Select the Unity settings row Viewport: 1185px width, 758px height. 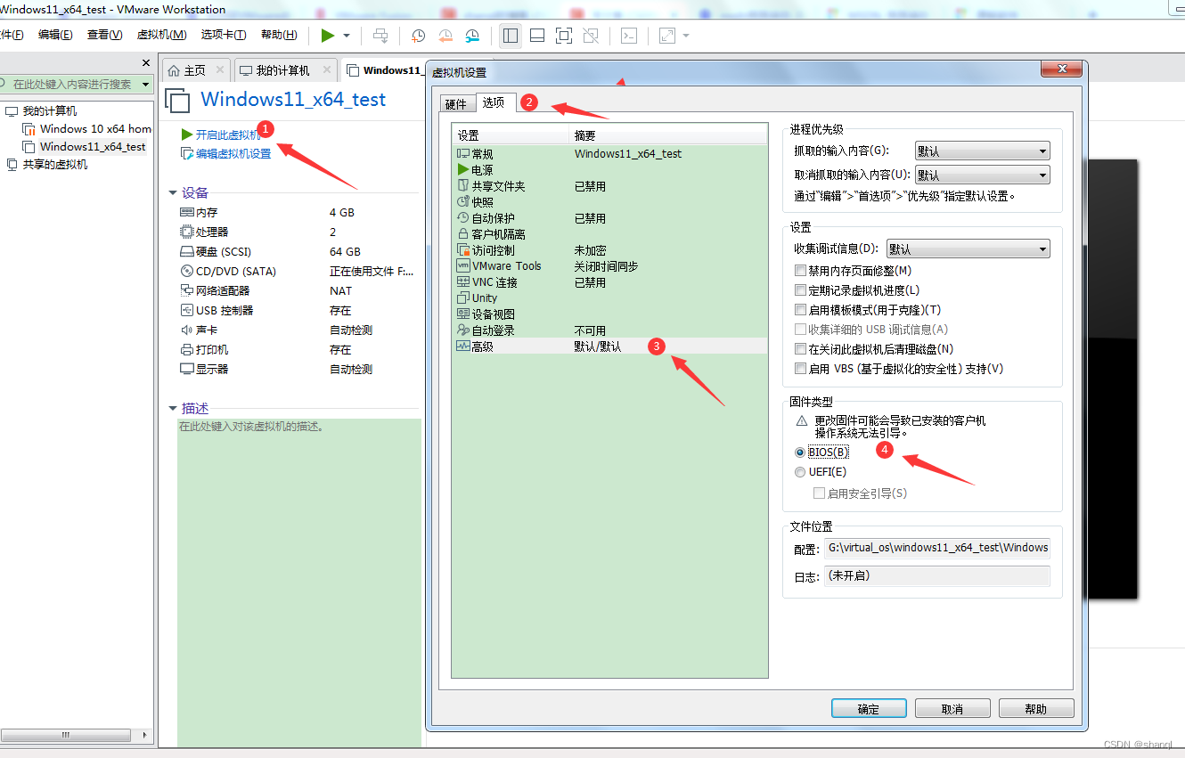(609, 298)
